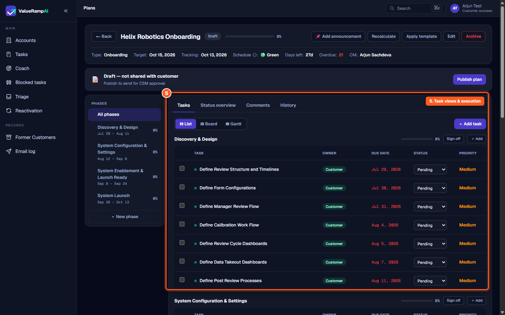The height and width of the screenshot is (315, 505).
Task: Click the Triage inbox icon
Action: pos(9,97)
